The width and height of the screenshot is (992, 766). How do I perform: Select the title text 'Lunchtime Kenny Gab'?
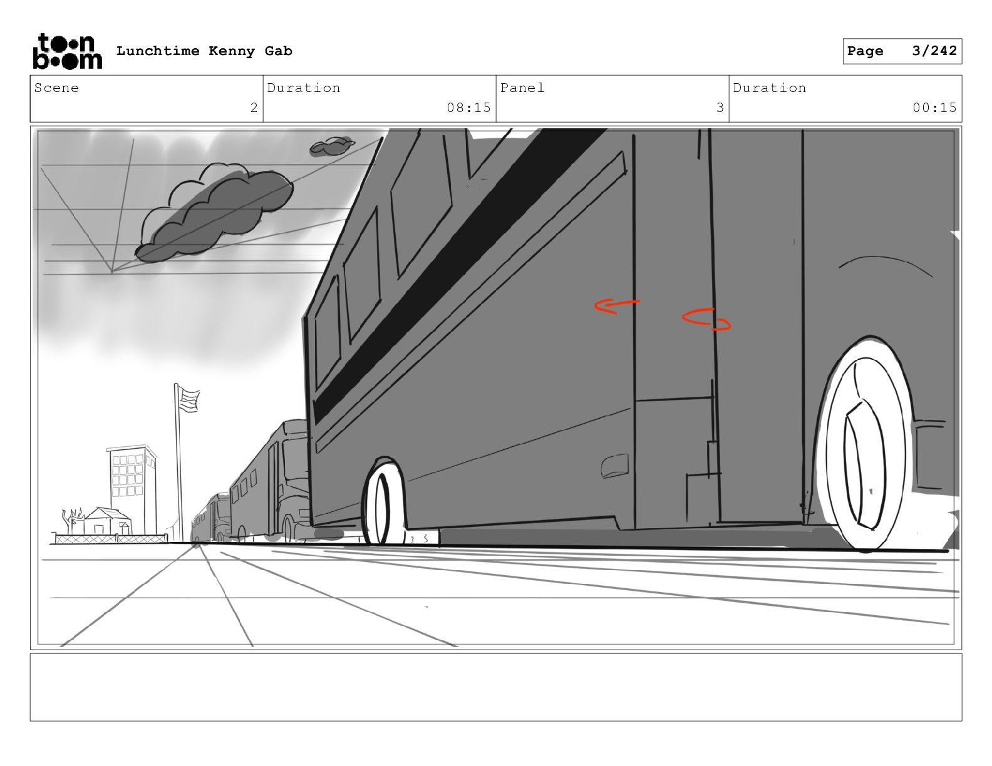(204, 51)
